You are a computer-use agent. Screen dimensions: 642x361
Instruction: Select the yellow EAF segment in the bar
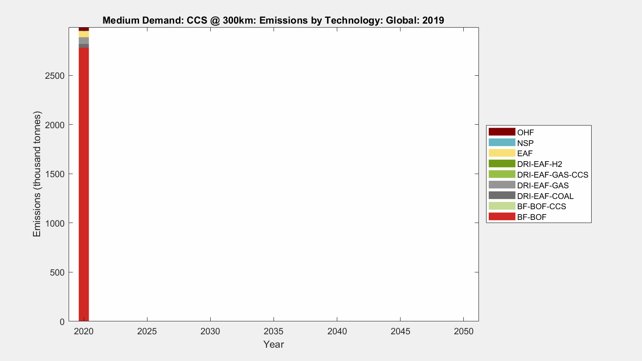point(84,34)
